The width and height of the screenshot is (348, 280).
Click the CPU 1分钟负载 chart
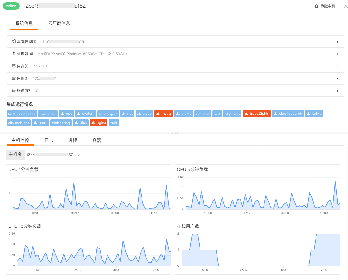89,191
